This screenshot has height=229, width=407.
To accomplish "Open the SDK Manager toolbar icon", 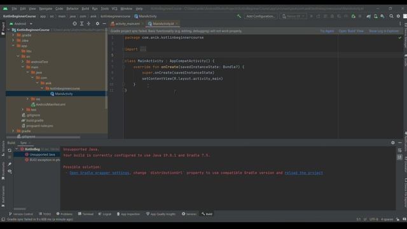I will [382, 16].
